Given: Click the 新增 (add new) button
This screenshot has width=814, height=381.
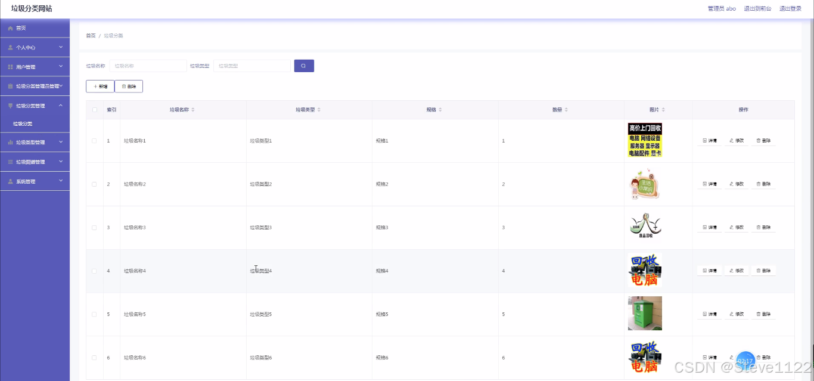Looking at the screenshot, I should click(x=100, y=86).
